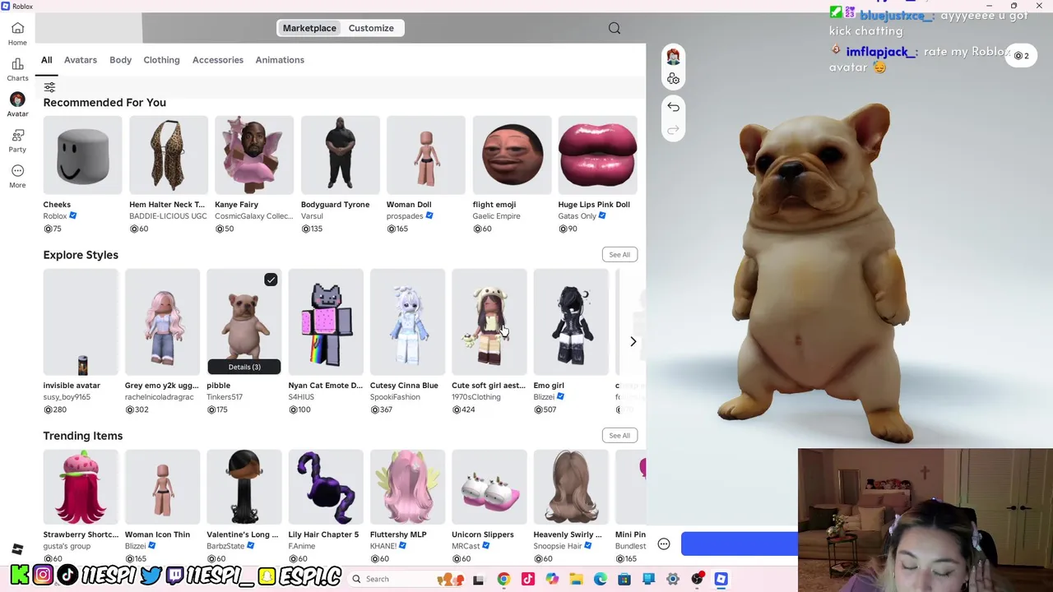Select the All category tab

coord(47,60)
